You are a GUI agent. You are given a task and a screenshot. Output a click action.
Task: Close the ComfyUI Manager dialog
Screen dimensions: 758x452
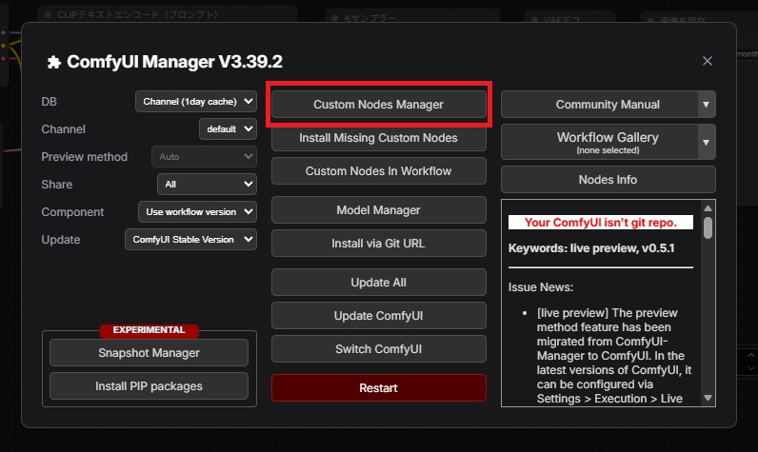[707, 61]
